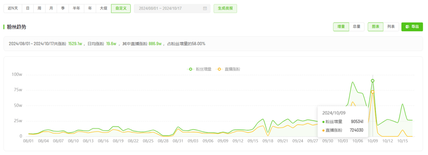This screenshot has height=155, width=428.
Task: Select the 日 time range
Action: pyautogui.click(x=28, y=8)
